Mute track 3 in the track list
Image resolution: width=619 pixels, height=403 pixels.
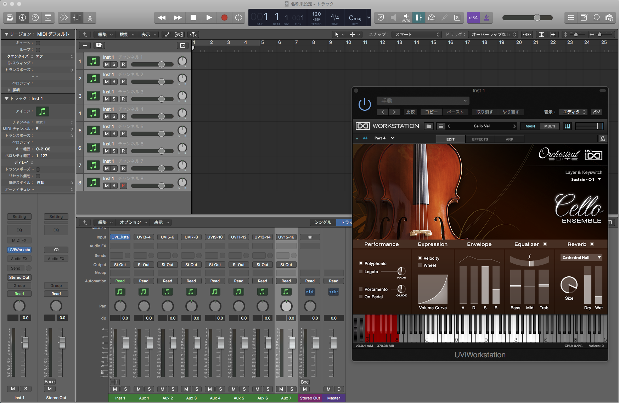(107, 99)
